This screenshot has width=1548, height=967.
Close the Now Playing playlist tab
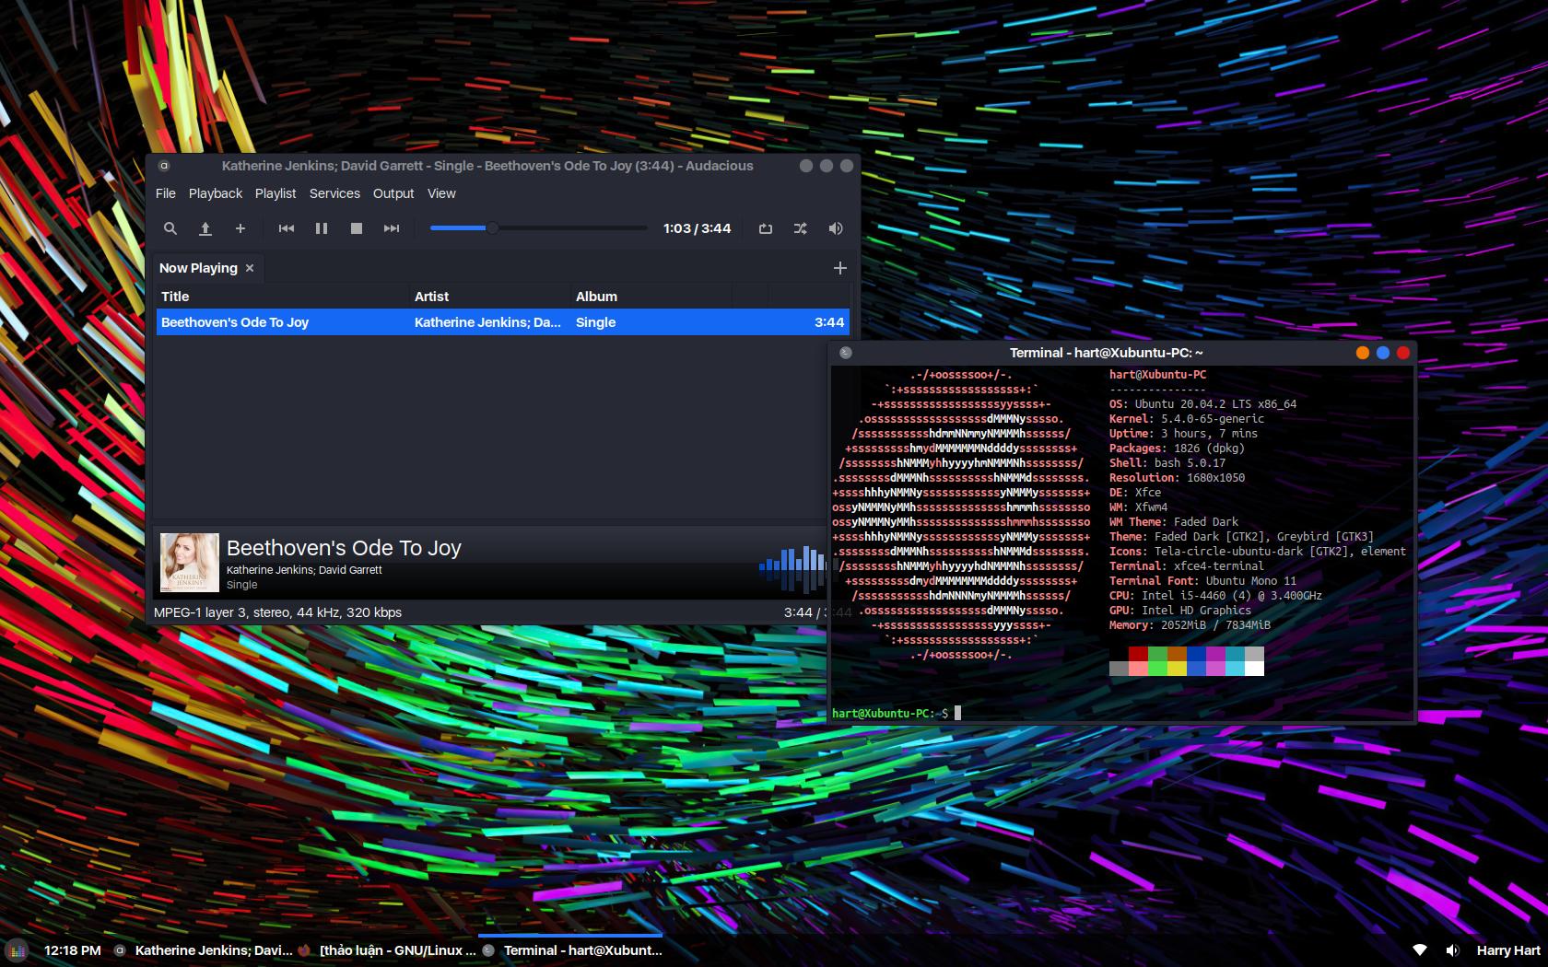(x=250, y=268)
